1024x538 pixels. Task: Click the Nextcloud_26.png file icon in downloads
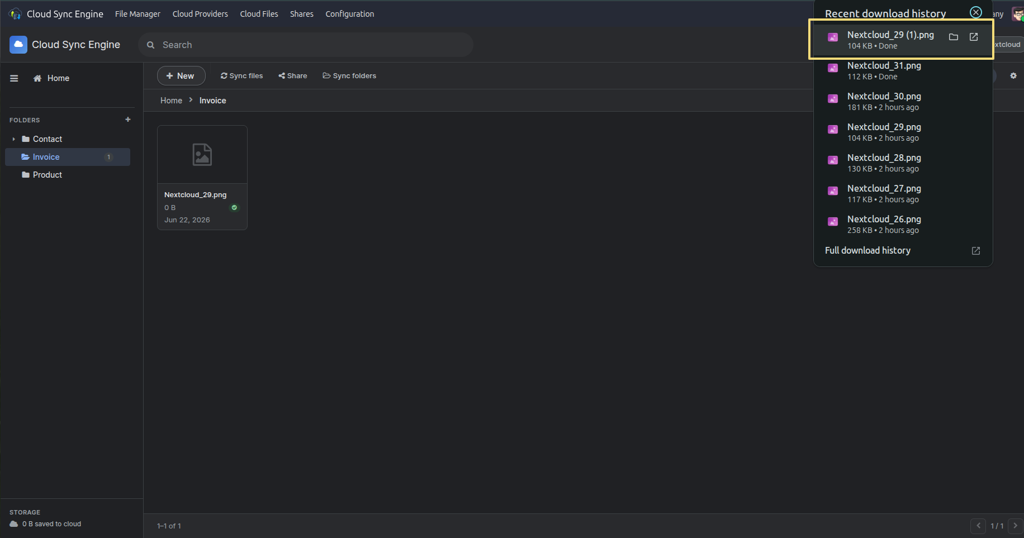[x=833, y=222]
